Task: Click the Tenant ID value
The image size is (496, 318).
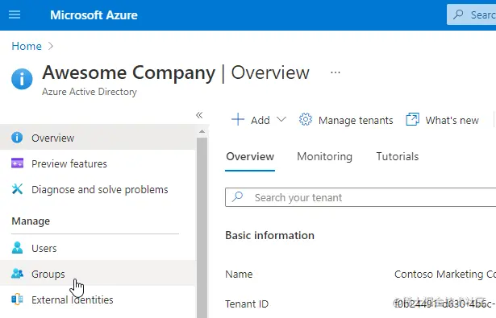Action: coord(445,304)
